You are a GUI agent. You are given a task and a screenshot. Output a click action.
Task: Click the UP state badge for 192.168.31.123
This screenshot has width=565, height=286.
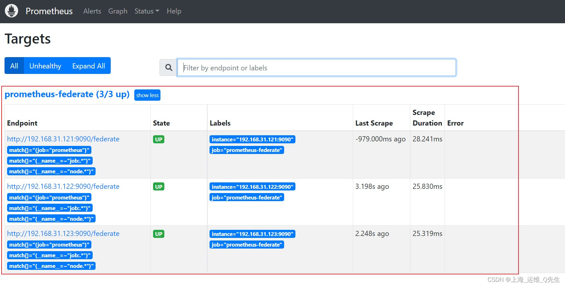point(159,234)
